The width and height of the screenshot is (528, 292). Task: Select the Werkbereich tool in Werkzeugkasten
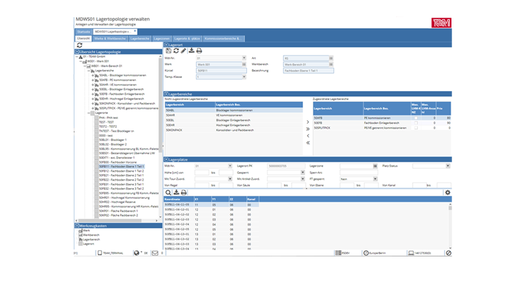[89, 235]
